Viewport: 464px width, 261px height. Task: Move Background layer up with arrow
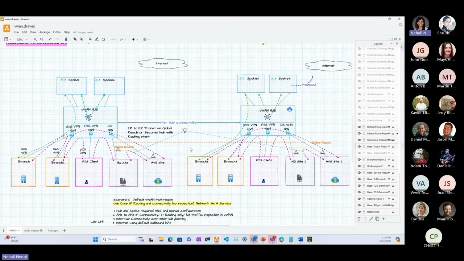[x=393, y=212]
